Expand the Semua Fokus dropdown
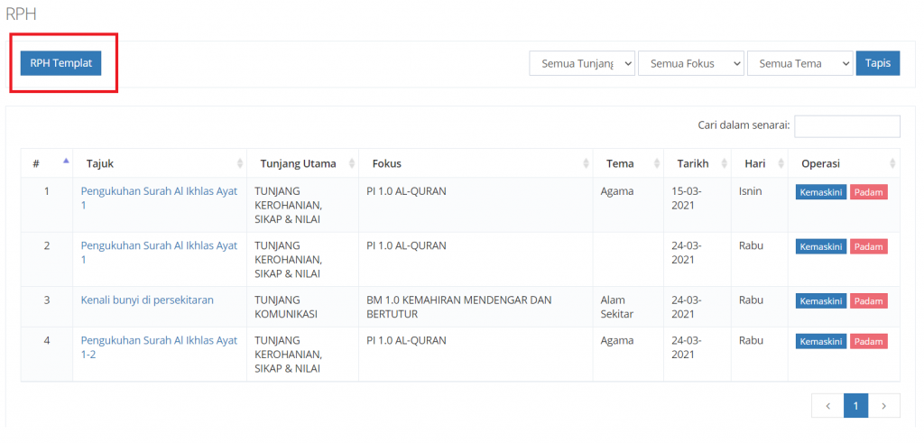Viewport: 924px width, 443px height. 690,63
